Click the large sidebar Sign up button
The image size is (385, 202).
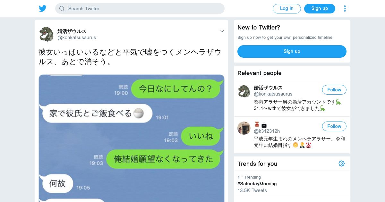292,51
